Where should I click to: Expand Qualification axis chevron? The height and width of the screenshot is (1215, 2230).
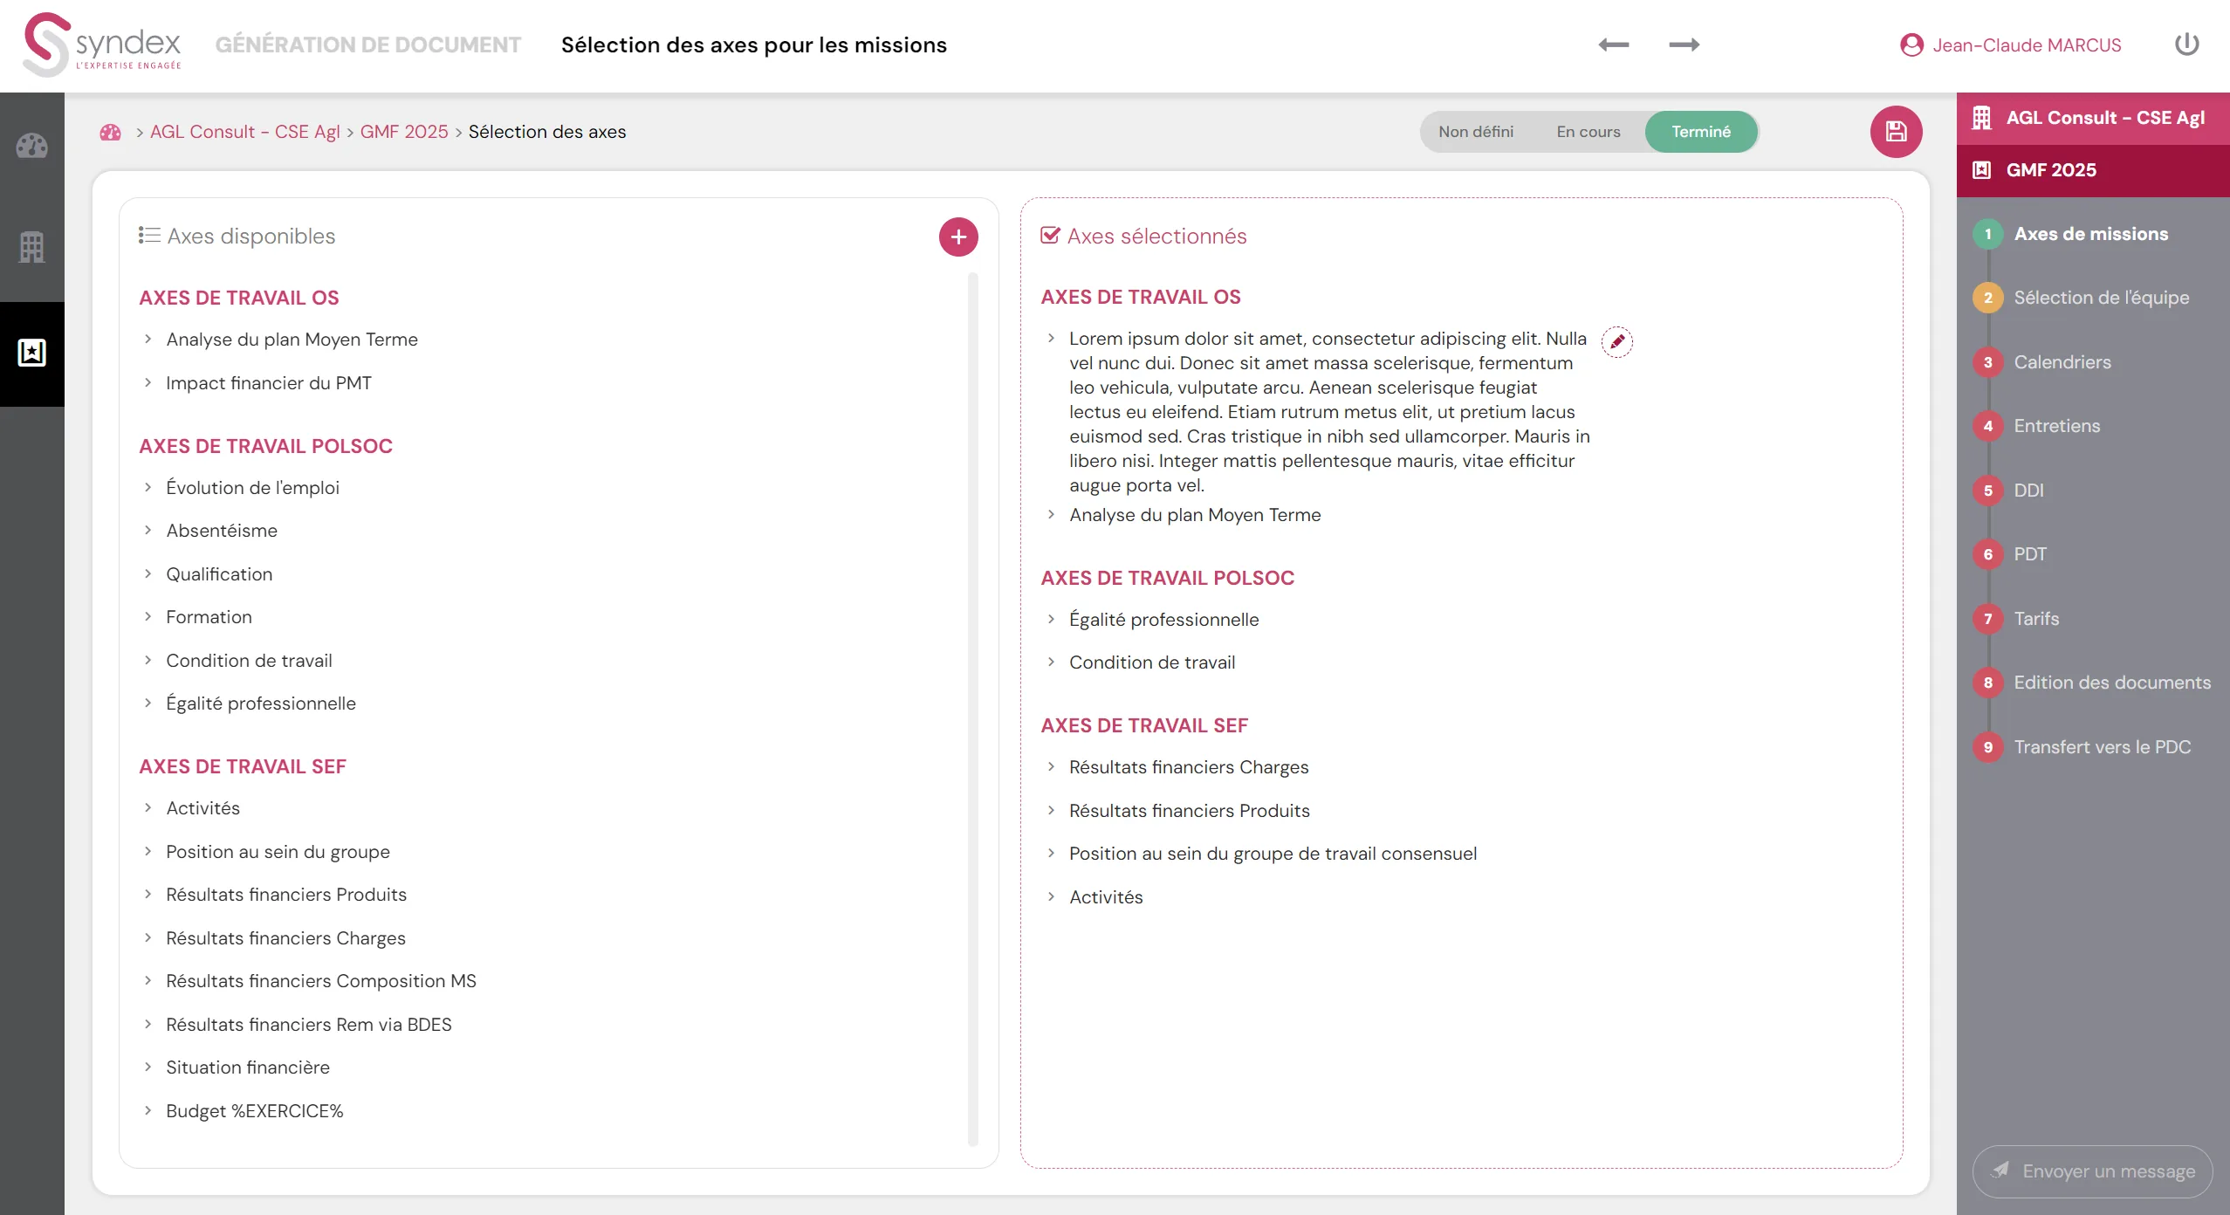[148, 573]
